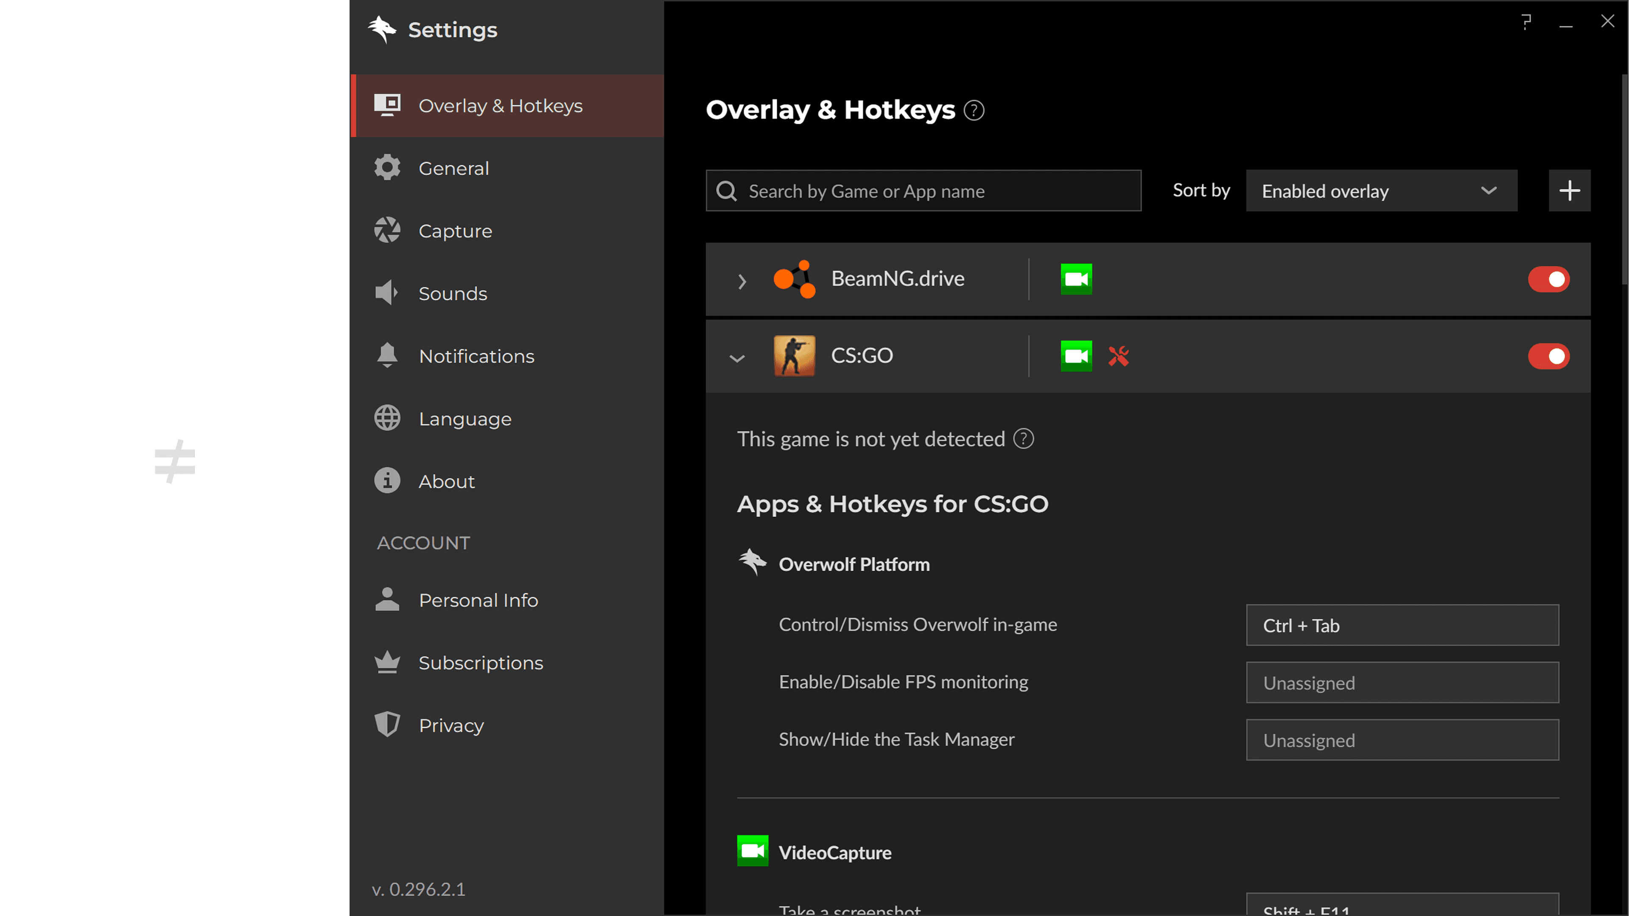This screenshot has width=1629, height=916.
Task: Add a game with the plus button
Action: point(1569,190)
